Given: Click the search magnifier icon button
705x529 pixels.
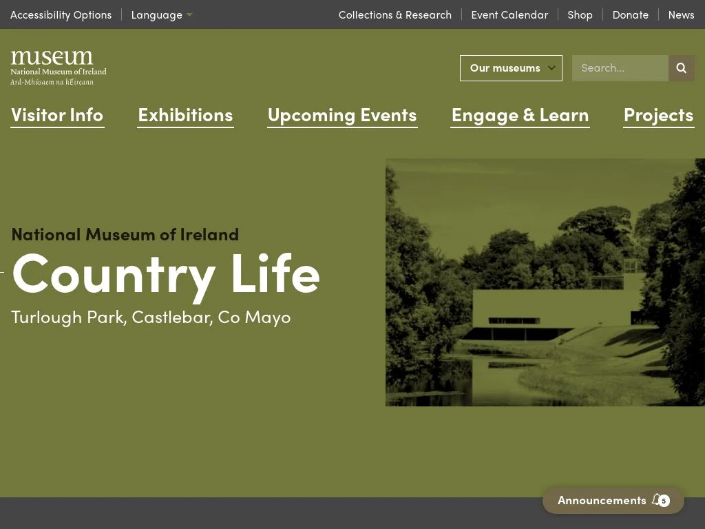Looking at the screenshot, I should (x=681, y=68).
